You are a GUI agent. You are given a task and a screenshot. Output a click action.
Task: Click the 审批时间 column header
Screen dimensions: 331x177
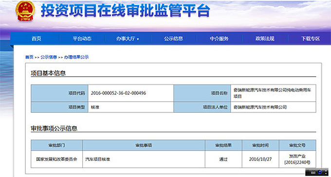pyautogui.click(x=260, y=145)
